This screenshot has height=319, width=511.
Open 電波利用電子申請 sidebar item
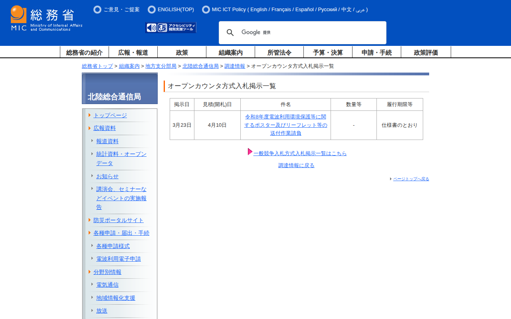(x=119, y=259)
